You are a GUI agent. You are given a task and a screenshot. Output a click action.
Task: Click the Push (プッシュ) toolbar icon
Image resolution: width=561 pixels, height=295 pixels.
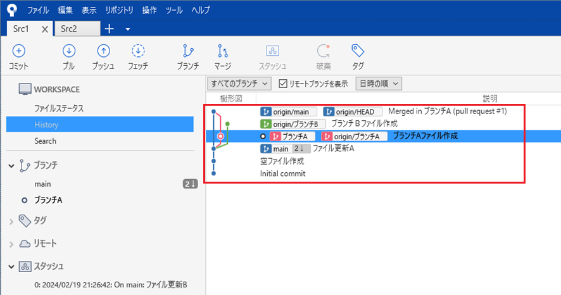pos(103,51)
